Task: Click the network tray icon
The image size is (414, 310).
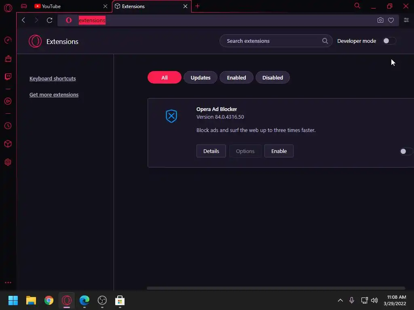Action: pos(364,300)
